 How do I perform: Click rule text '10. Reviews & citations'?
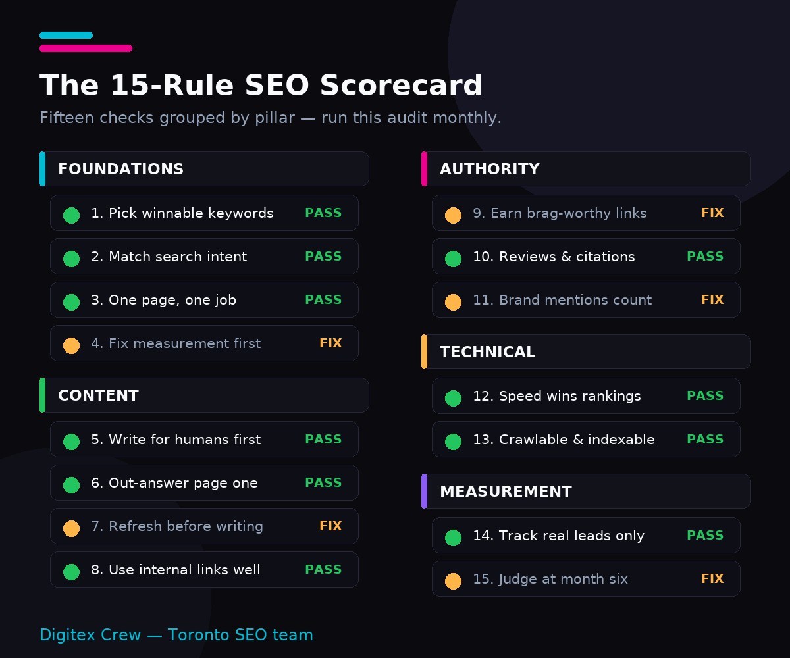(554, 257)
